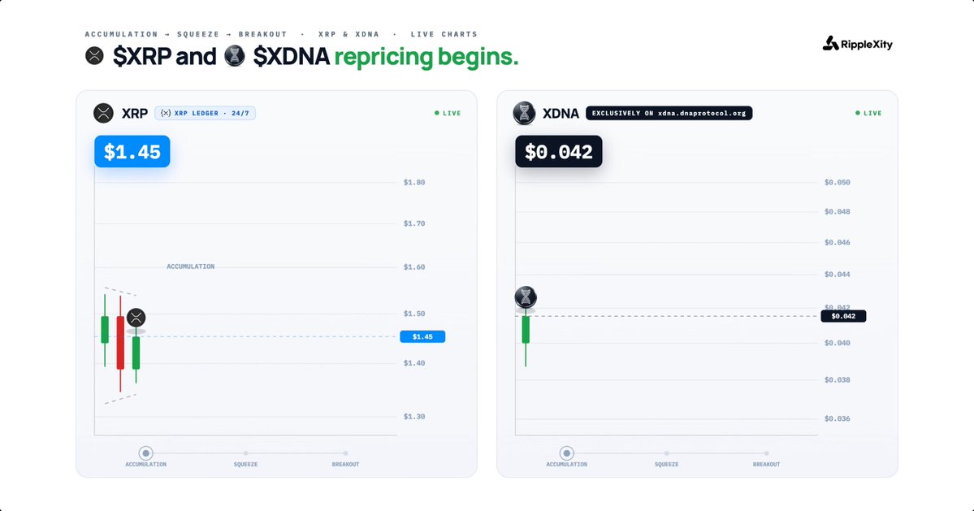Click the $0.038 axis label
The image size is (974, 511).
(x=838, y=380)
